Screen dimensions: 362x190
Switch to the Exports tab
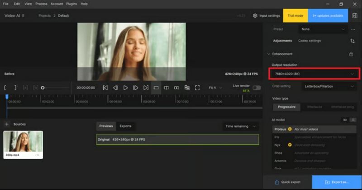pyautogui.click(x=125, y=126)
